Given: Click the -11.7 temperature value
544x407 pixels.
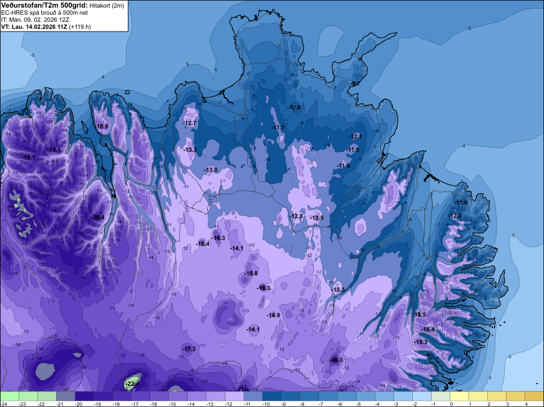Looking at the screenshot, I should (278, 128).
